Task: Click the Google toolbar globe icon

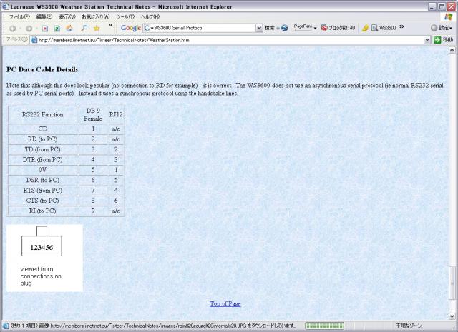Action: pos(284,28)
